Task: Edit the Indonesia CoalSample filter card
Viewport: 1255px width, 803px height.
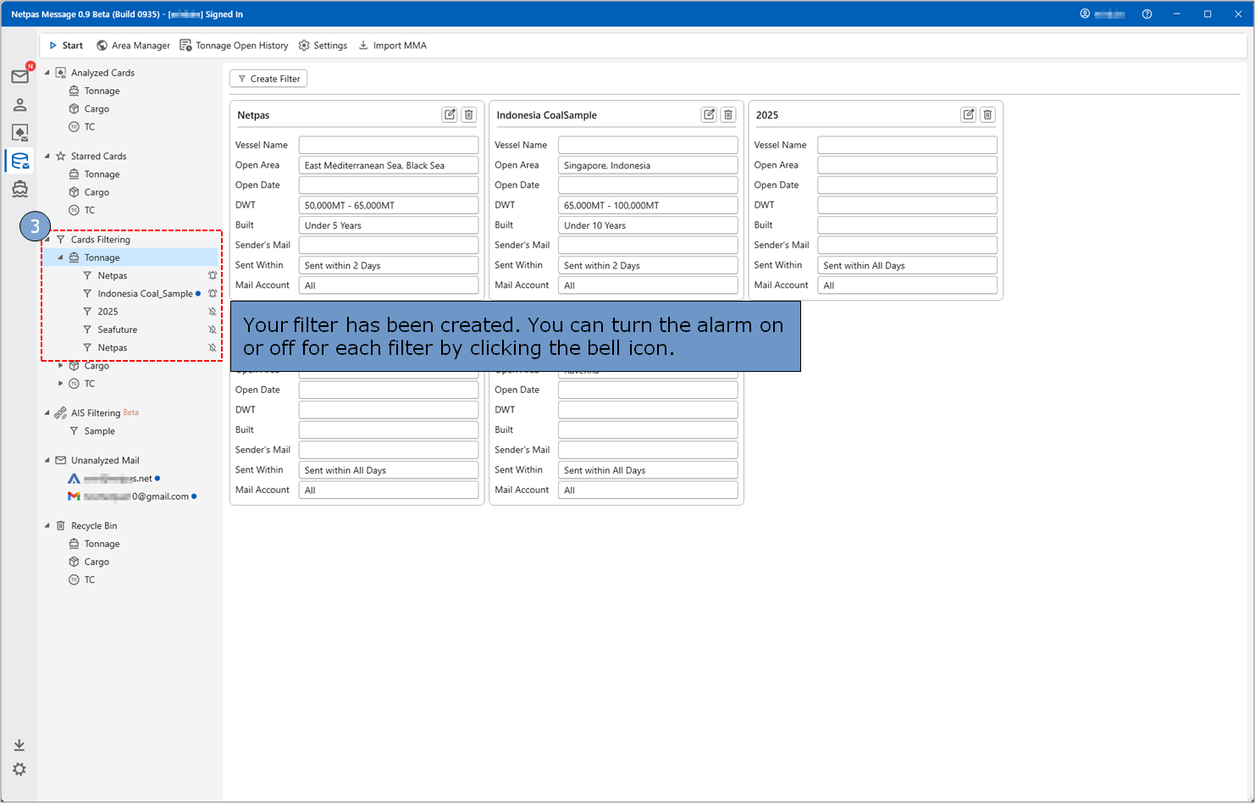Action: 709,115
